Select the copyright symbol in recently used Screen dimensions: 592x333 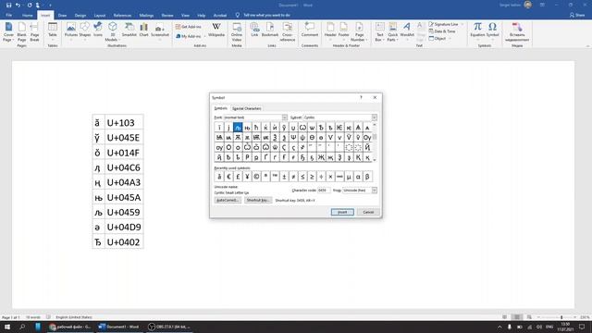point(256,177)
